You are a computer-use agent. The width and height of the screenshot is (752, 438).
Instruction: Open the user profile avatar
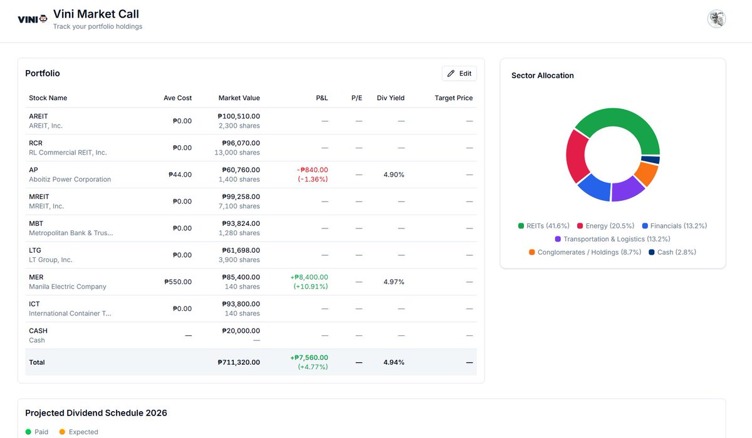pos(716,19)
